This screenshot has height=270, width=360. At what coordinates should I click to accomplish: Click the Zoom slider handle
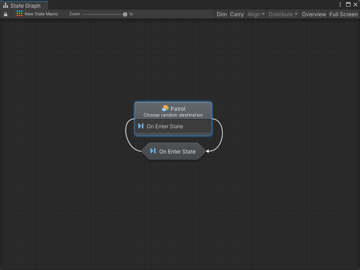pyautogui.click(x=125, y=14)
